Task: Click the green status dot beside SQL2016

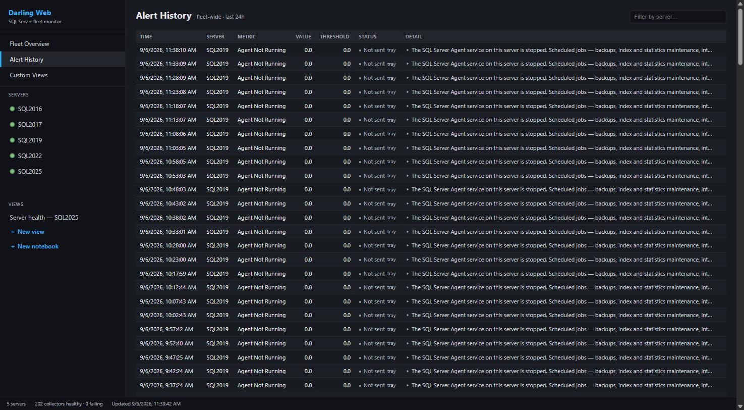Action: tap(12, 109)
